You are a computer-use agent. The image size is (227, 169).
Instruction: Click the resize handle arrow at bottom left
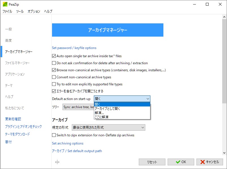pos(57,162)
